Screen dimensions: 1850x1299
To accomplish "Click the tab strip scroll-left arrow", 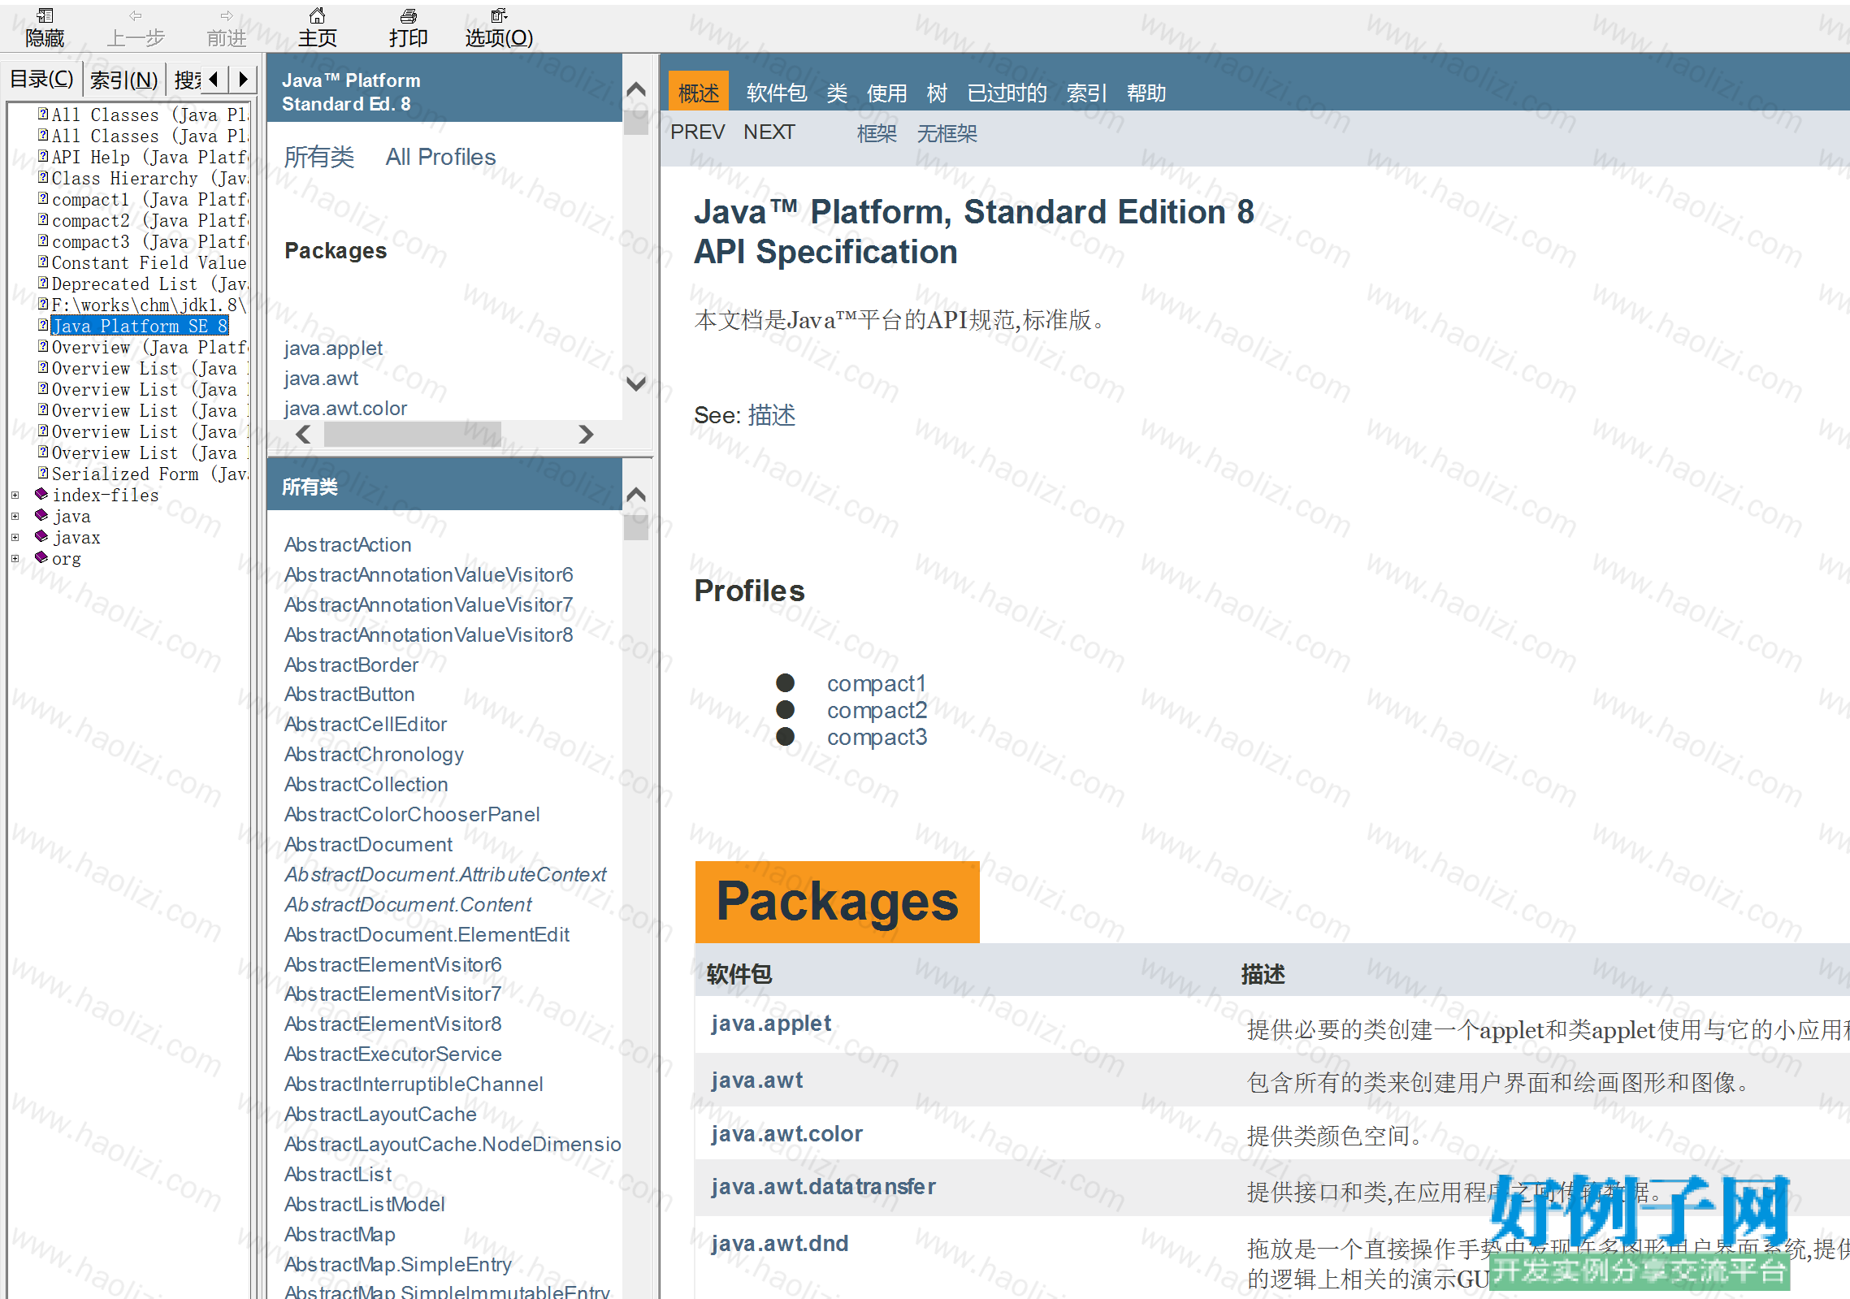I will pos(214,79).
